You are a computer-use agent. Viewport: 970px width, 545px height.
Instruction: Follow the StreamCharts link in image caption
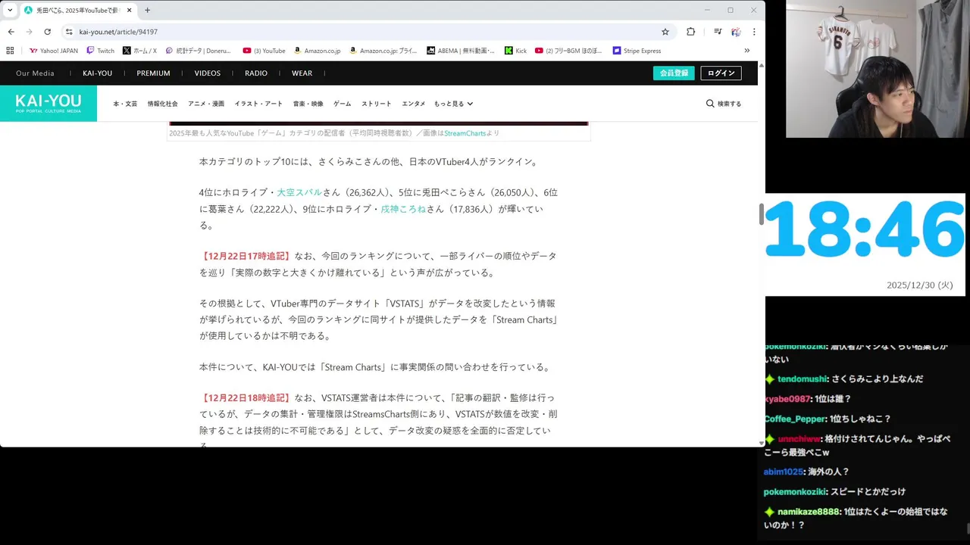[465, 133]
